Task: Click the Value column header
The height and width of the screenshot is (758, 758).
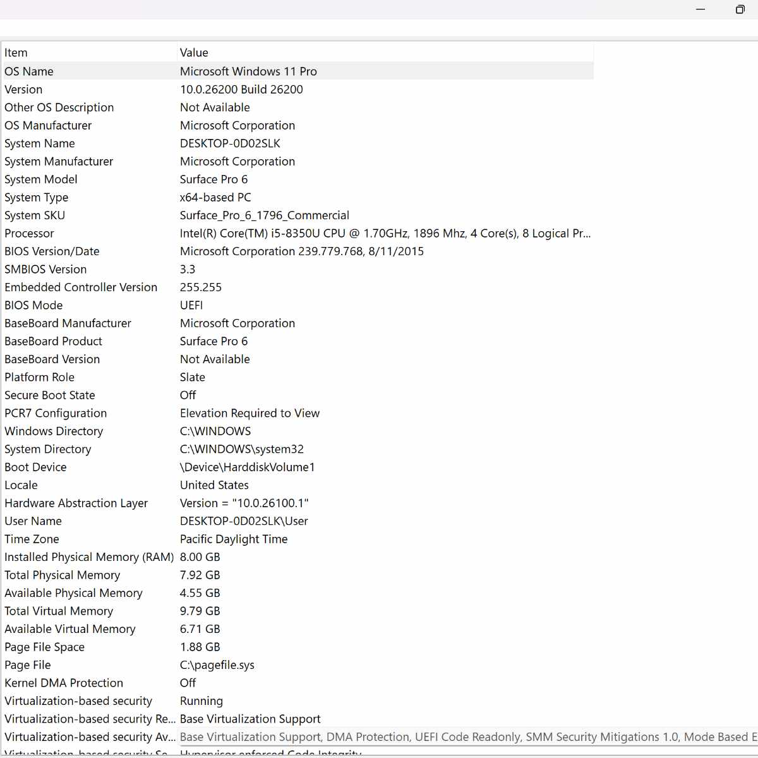Action: point(385,53)
